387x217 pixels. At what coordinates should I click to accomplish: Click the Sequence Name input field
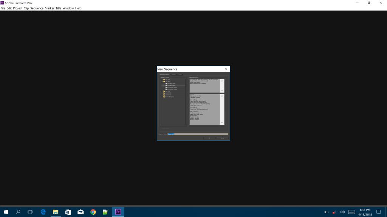[198, 134]
